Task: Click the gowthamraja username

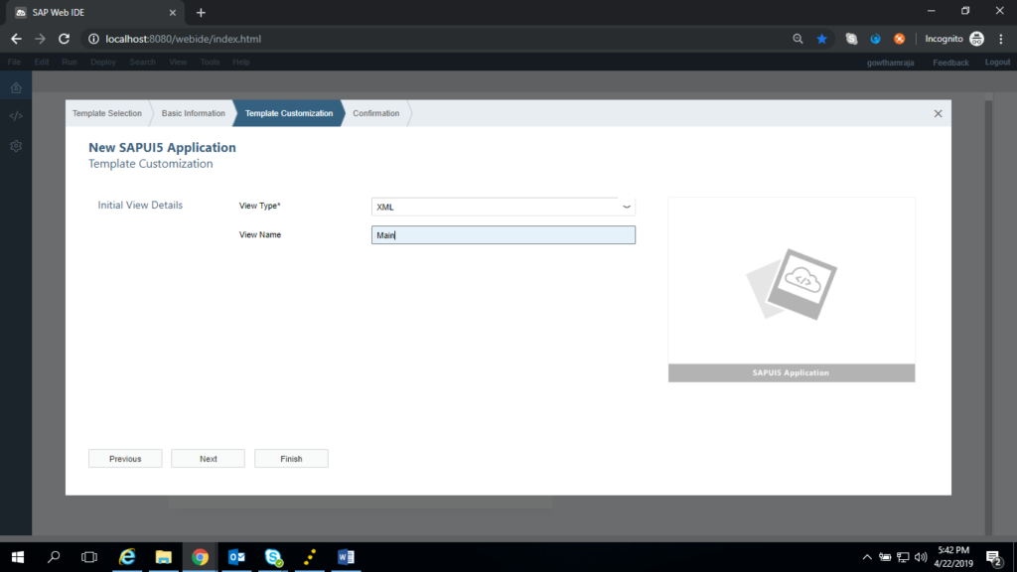Action: [x=891, y=63]
